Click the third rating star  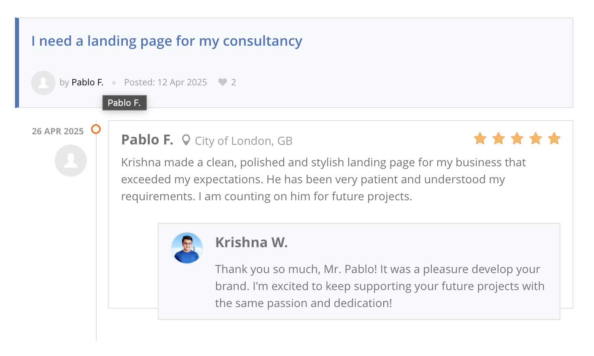coord(517,139)
